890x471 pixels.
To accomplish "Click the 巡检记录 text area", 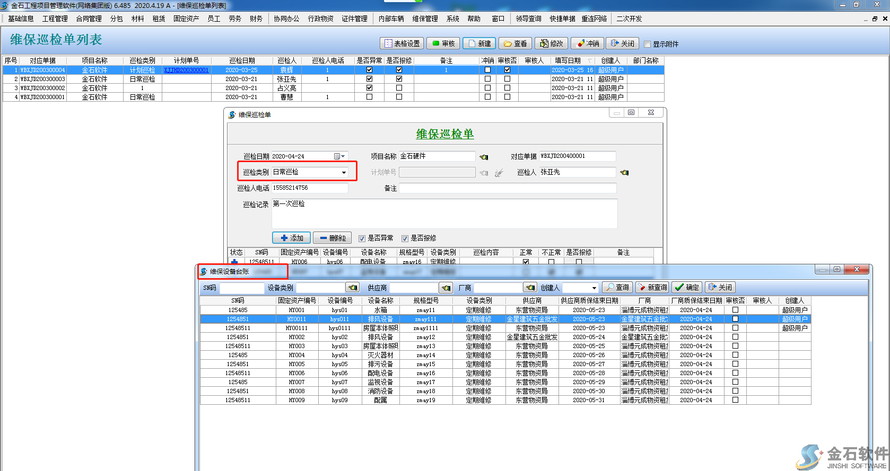I will pyautogui.click(x=444, y=214).
